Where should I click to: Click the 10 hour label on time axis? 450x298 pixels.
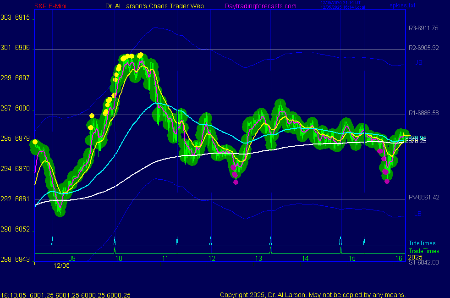tap(119, 259)
